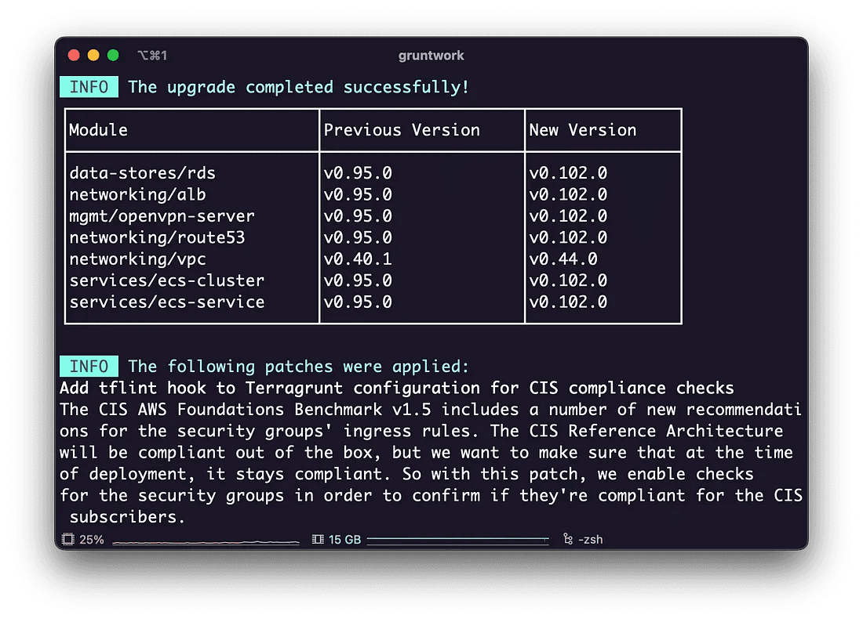Click the 15 GB memory value
Screen dimensions: 863x622
(x=344, y=540)
